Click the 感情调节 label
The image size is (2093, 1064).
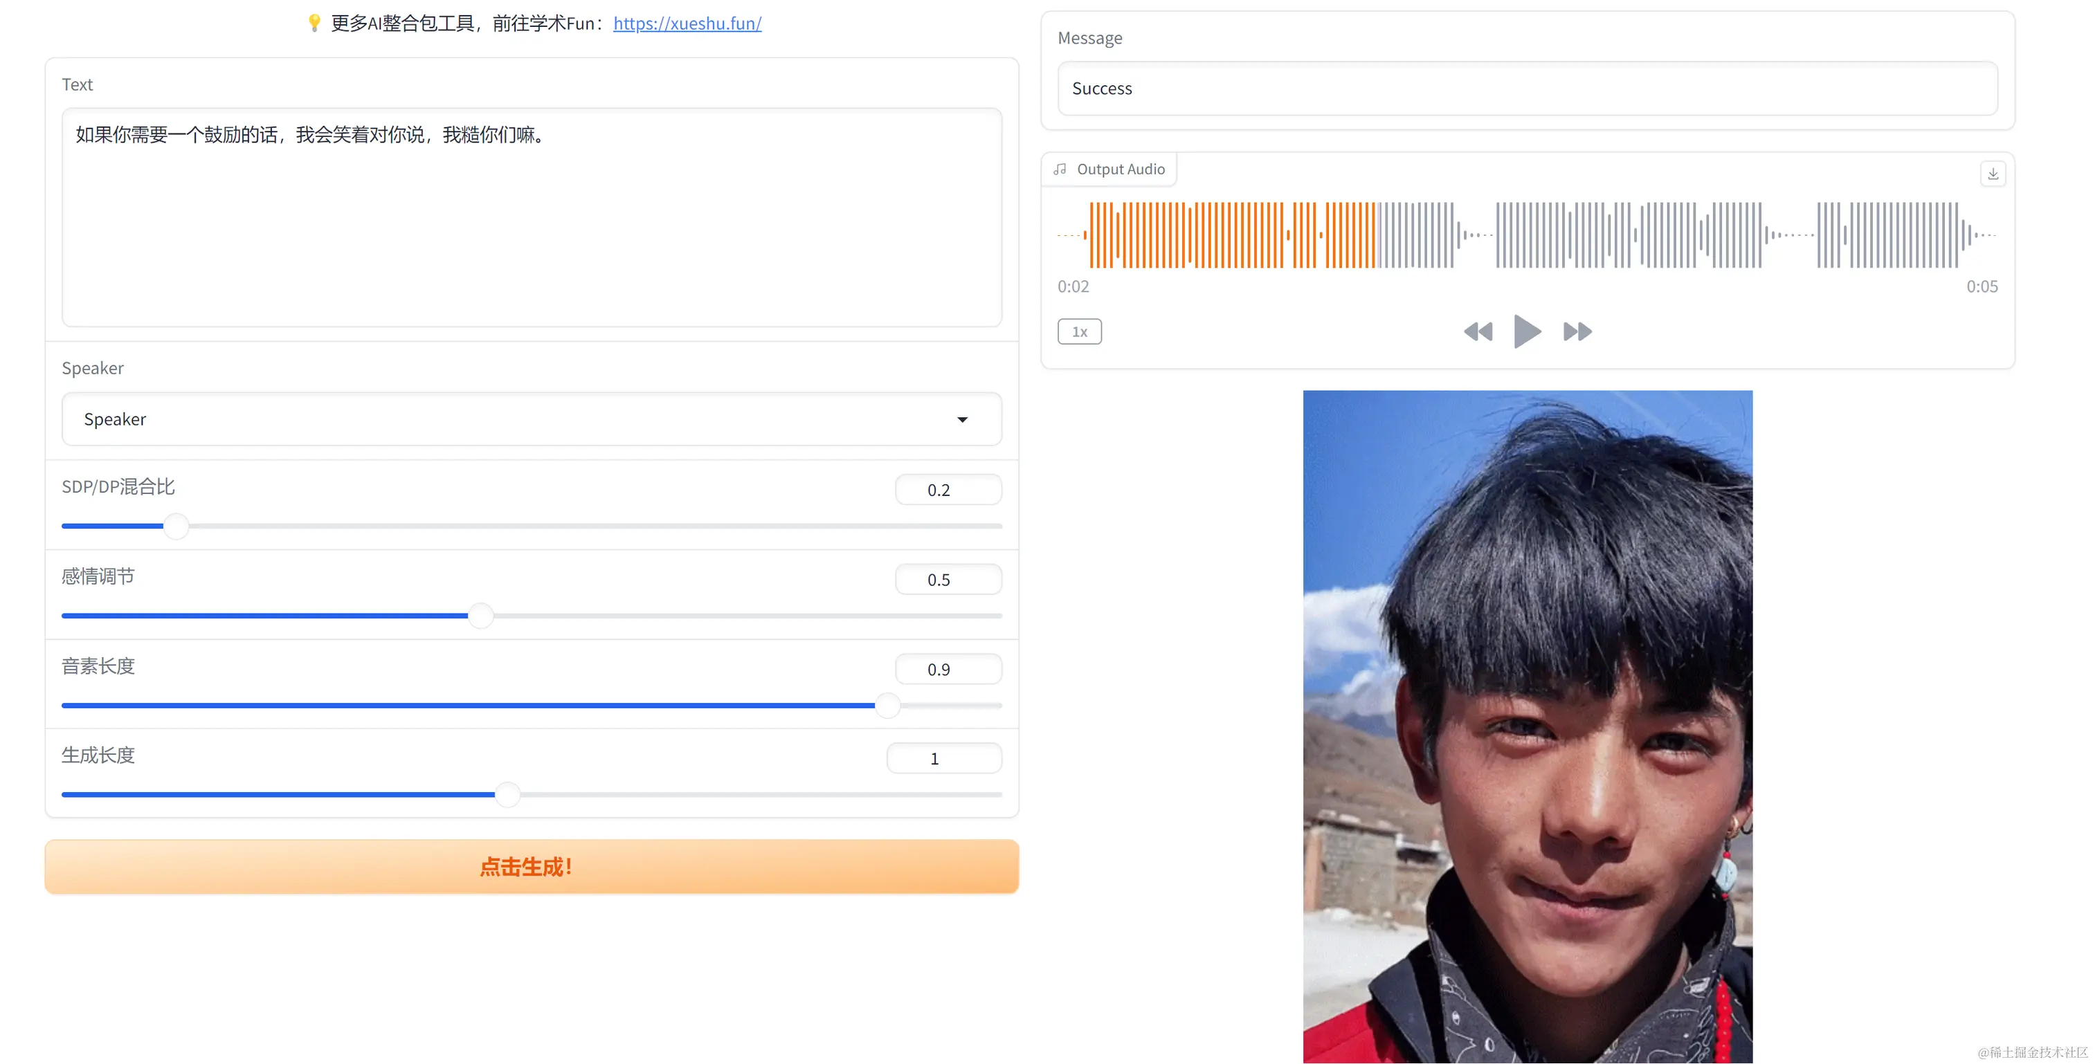[x=98, y=576]
